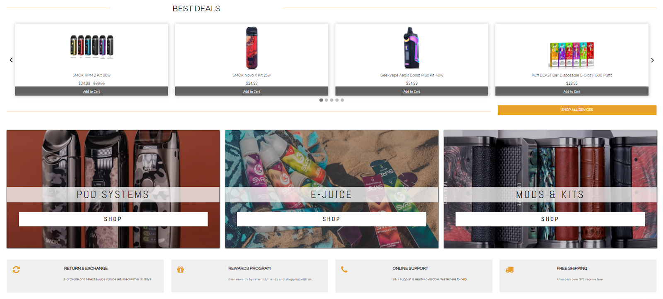Viewport: 663px width, 299px height.
Task: Select the last carousel pagination dot
Action: coord(342,100)
